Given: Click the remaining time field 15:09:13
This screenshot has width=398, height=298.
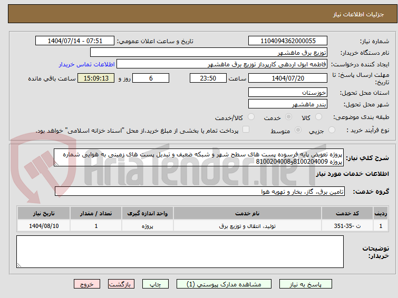Looking at the screenshot, I should pos(96,78).
